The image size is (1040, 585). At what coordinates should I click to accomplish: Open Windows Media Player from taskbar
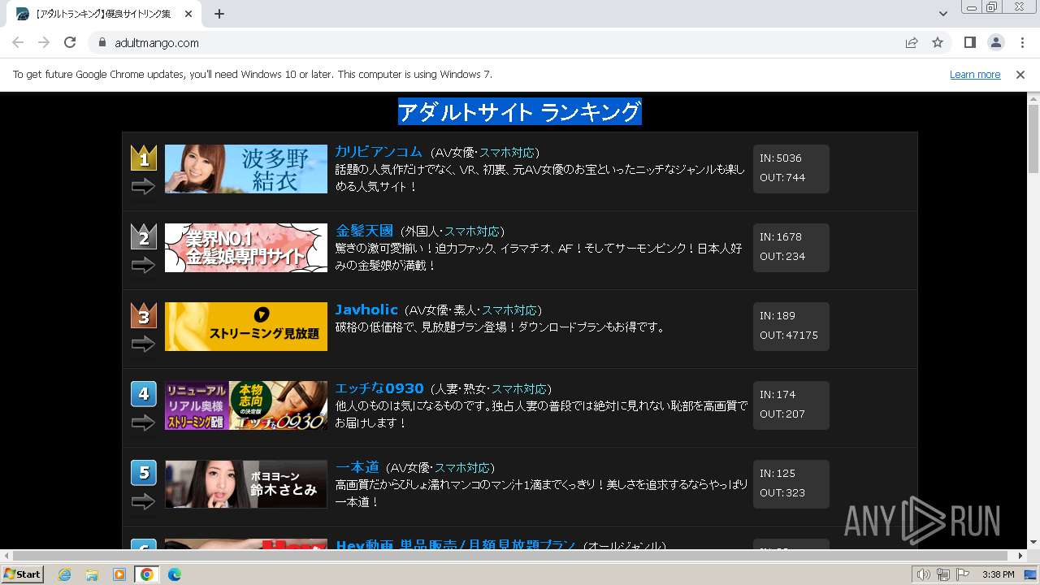119,574
